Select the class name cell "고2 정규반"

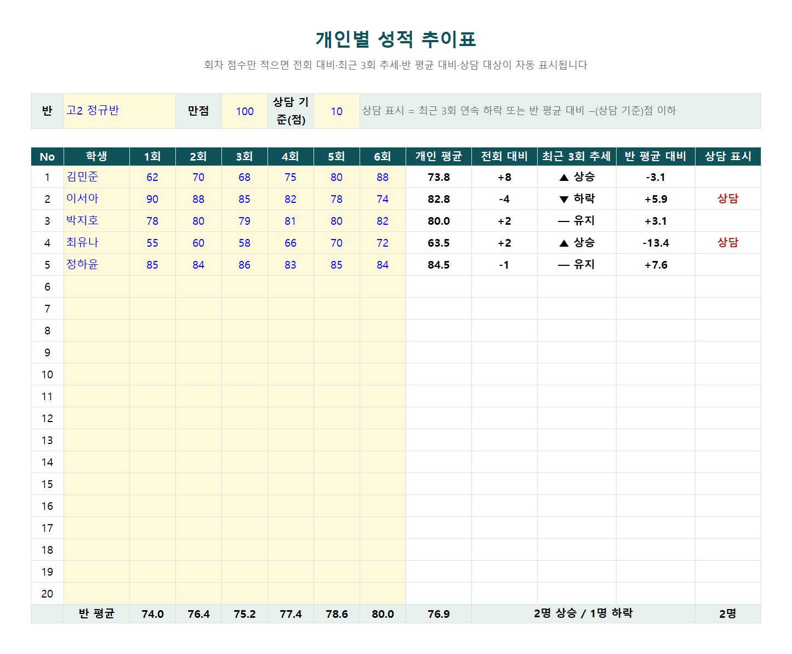coord(119,111)
